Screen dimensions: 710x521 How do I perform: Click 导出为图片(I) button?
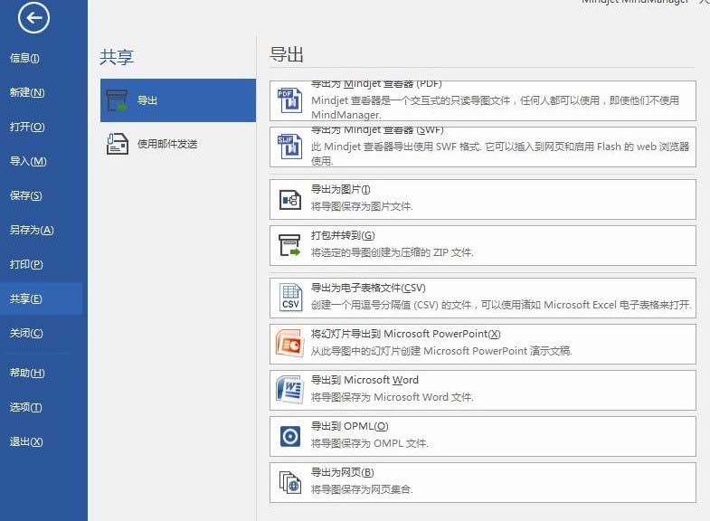click(483, 200)
